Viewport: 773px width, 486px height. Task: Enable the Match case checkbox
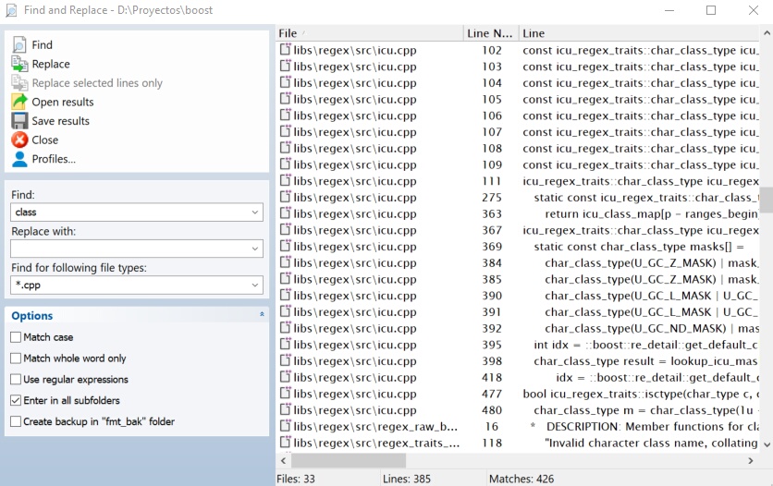pos(16,337)
